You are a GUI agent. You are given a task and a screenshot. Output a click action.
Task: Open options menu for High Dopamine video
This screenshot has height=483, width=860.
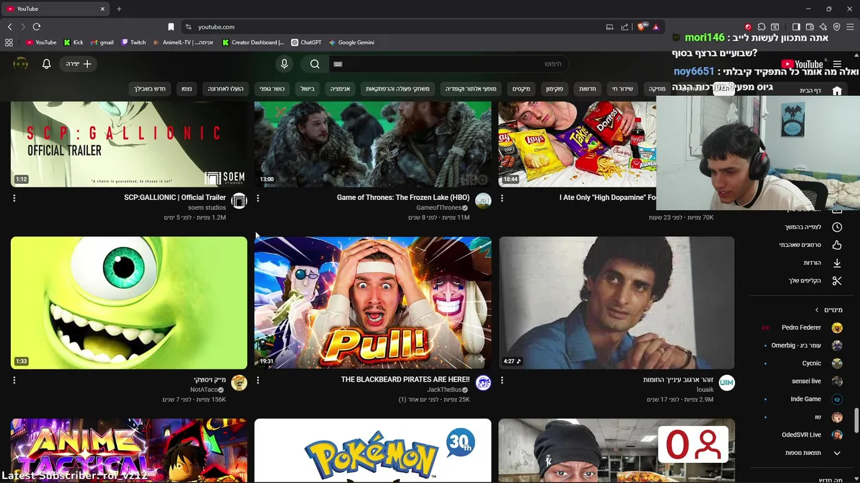[x=502, y=198]
